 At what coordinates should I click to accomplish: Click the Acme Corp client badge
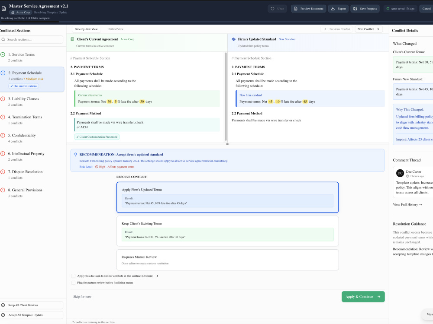tap(21, 13)
